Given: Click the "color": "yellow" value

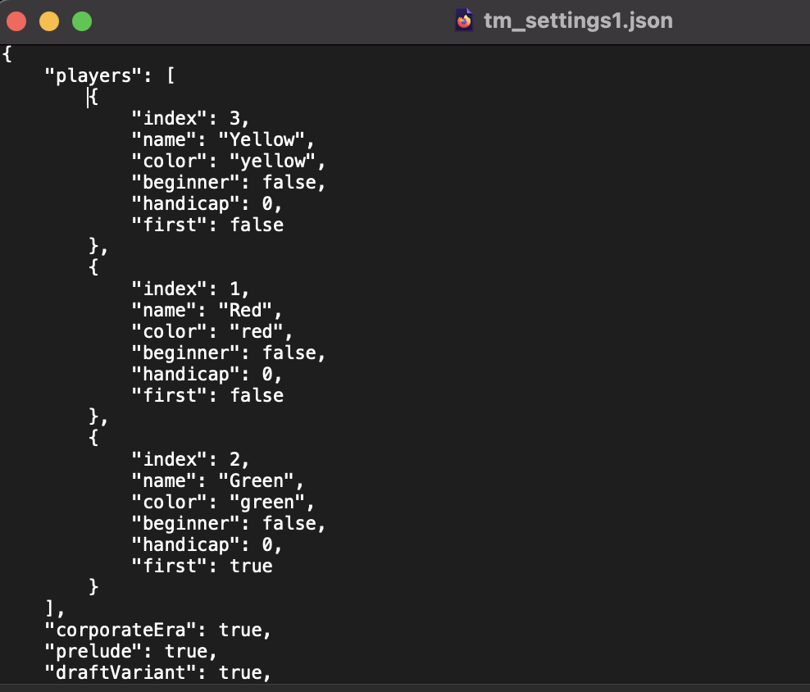Looking at the screenshot, I should (x=278, y=161).
